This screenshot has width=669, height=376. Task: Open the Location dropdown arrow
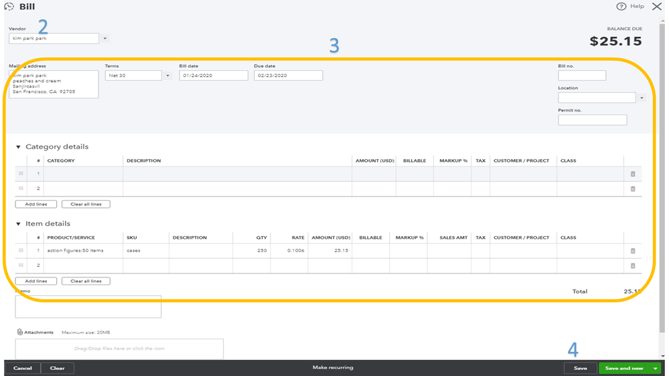(x=642, y=98)
